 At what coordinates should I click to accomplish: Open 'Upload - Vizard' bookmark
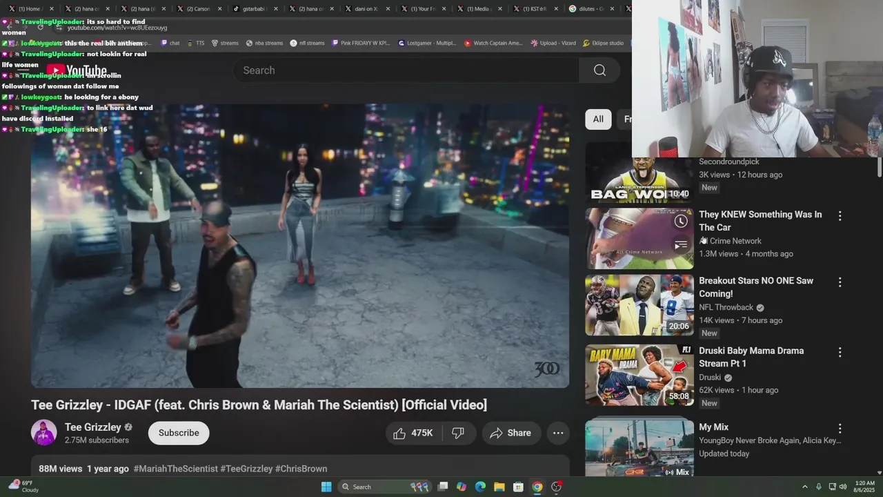coord(553,43)
